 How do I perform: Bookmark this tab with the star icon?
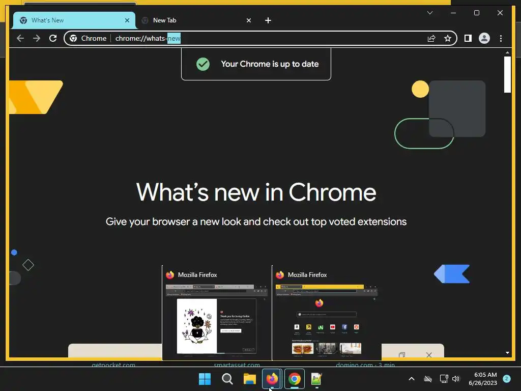click(448, 38)
